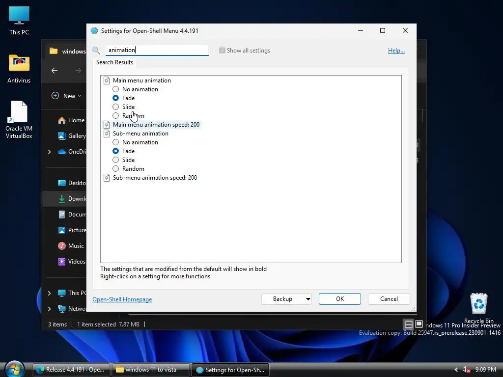Click the Open-Shell title bar shell icon
The width and height of the screenshot is (503, 377).
94,31
